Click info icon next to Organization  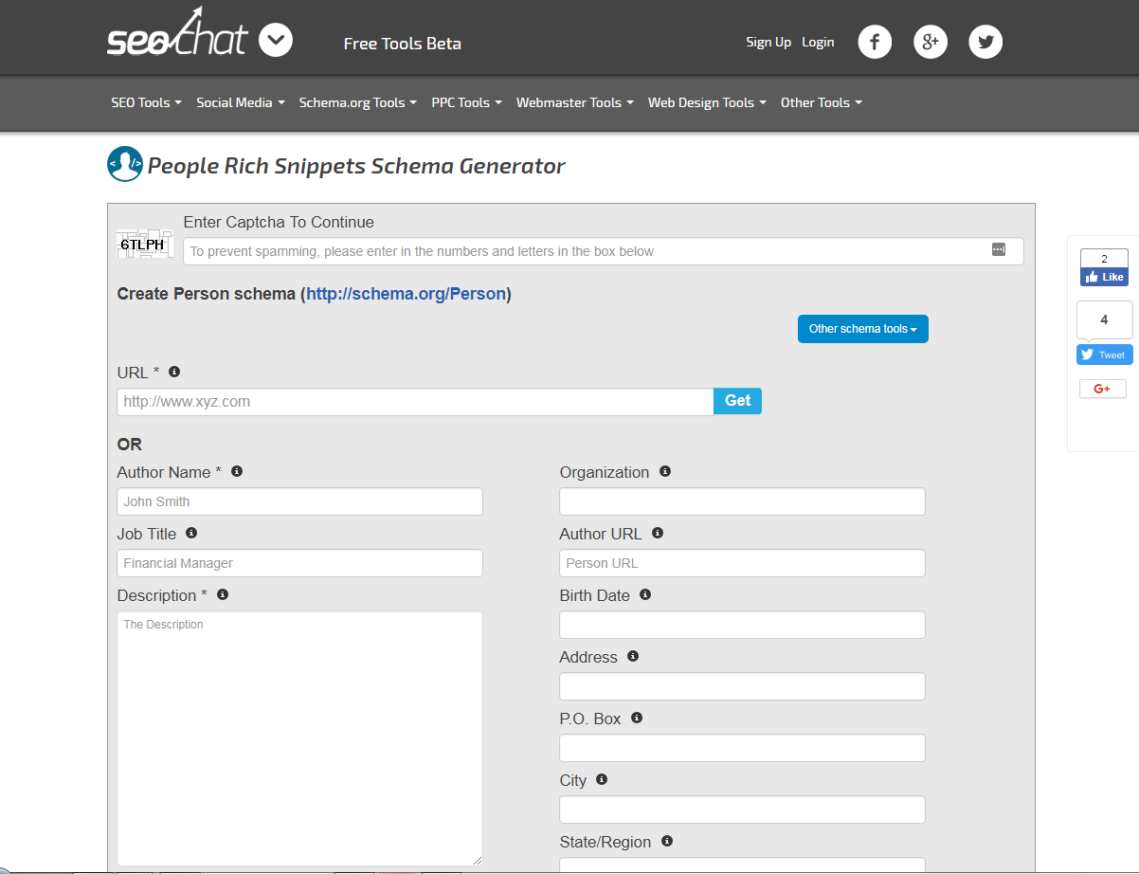(665, 471)
